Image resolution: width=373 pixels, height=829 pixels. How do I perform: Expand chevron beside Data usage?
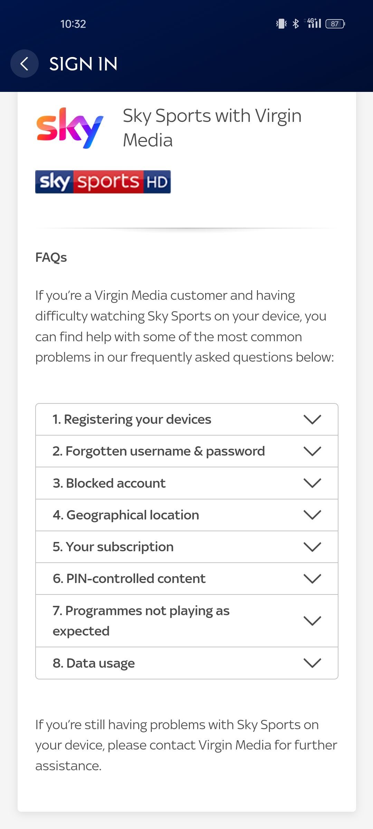coord(312,663)
